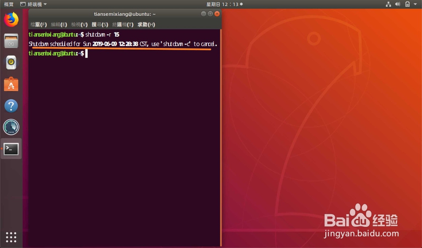The width and height of the screenshot is (422, 248).
Task: Open the Help question-mark icon in the dock
Action: click(11, 106)
